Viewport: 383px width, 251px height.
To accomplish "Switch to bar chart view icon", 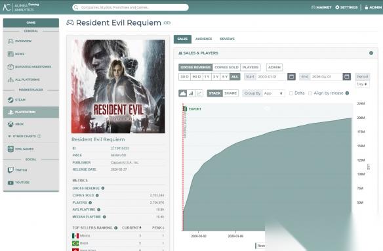I will tap(191, 93).
